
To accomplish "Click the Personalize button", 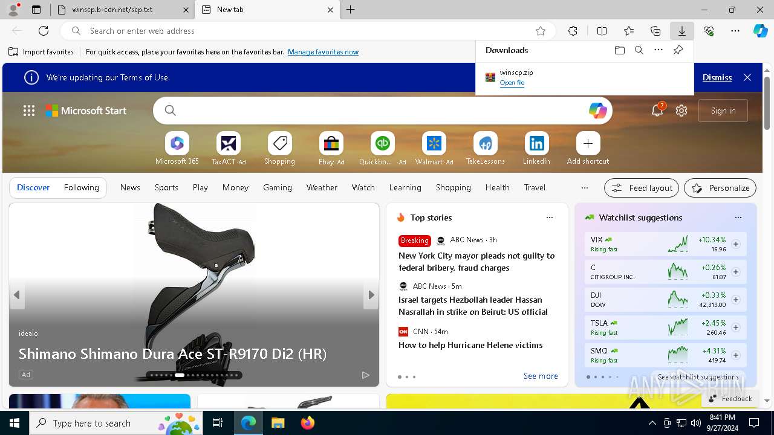I will (x=720, y=188).
